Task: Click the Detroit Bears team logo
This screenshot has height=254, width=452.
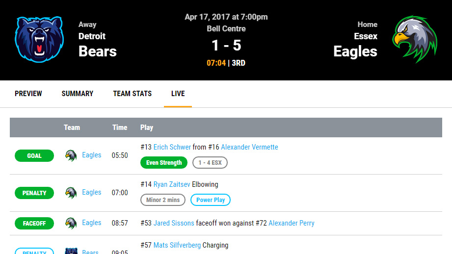Action: [x=39, y=40]
